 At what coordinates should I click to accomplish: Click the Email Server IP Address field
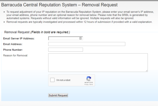pos(66,38)
